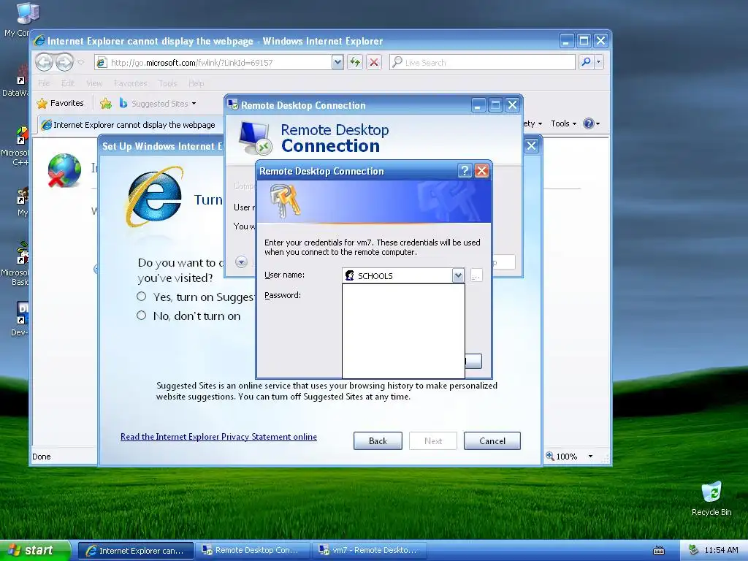Expand the User name SCHOOLS dropdown
This screenshot has width=748, height=561.
click(458, 275)
